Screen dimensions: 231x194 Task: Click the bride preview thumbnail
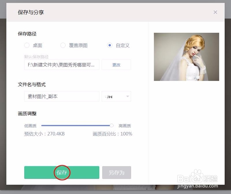[186, 57]
